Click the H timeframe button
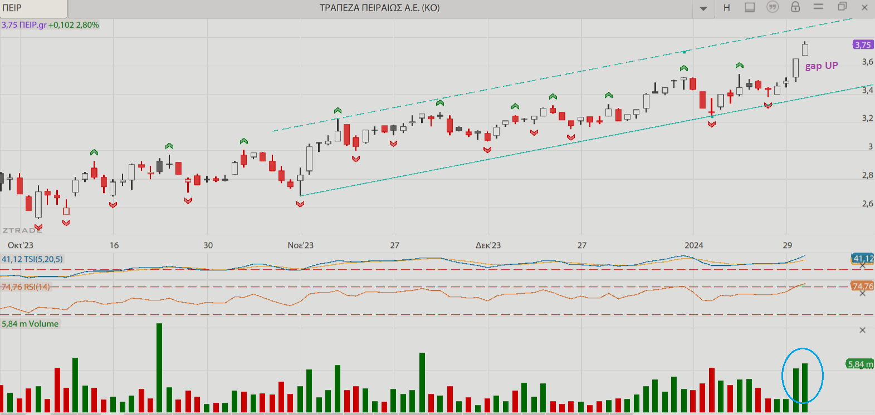The height and width of the screenshot is (415, 875). [x=727, y=8]
